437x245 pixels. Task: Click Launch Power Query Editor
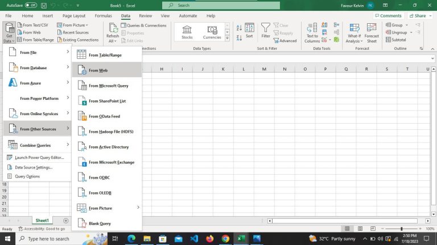39,158
